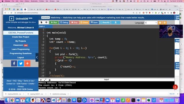Save the project with the Save button
Image resolution: width=184 pixels, height=104 pixels.
pyautogui.click(x=94, y=23)
